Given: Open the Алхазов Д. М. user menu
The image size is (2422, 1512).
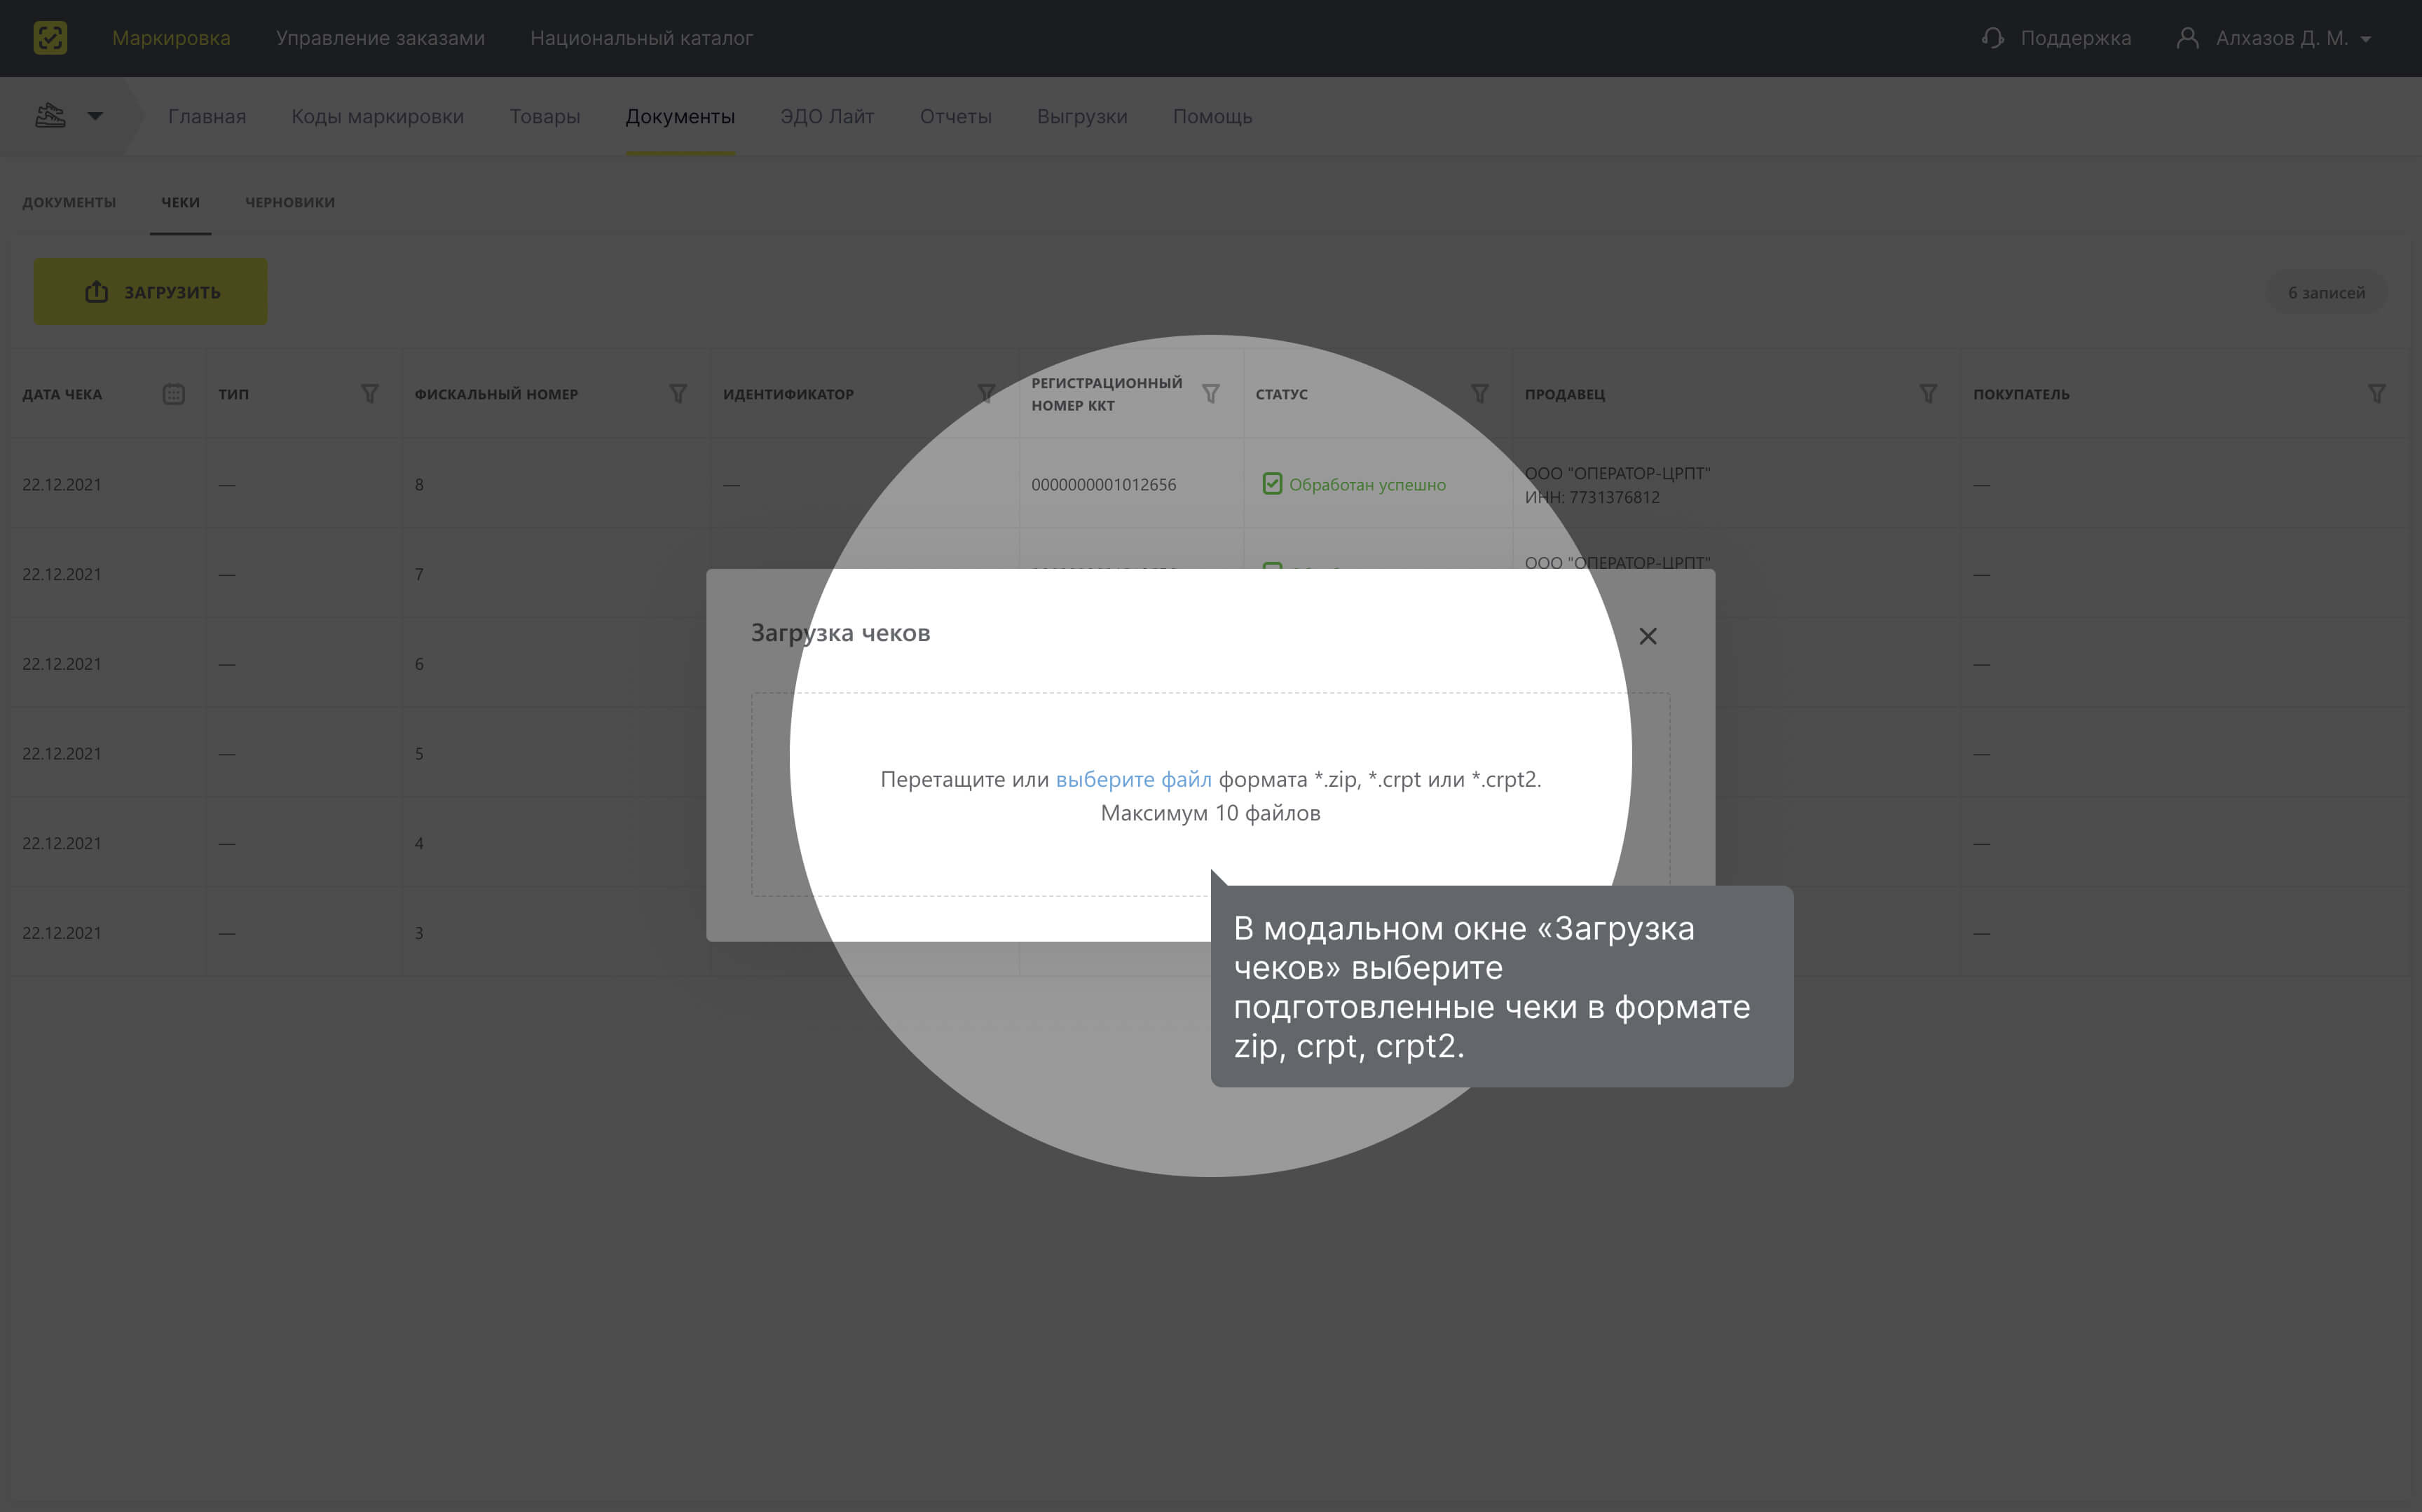Looking at the screenshot, I should point(2274,38).
